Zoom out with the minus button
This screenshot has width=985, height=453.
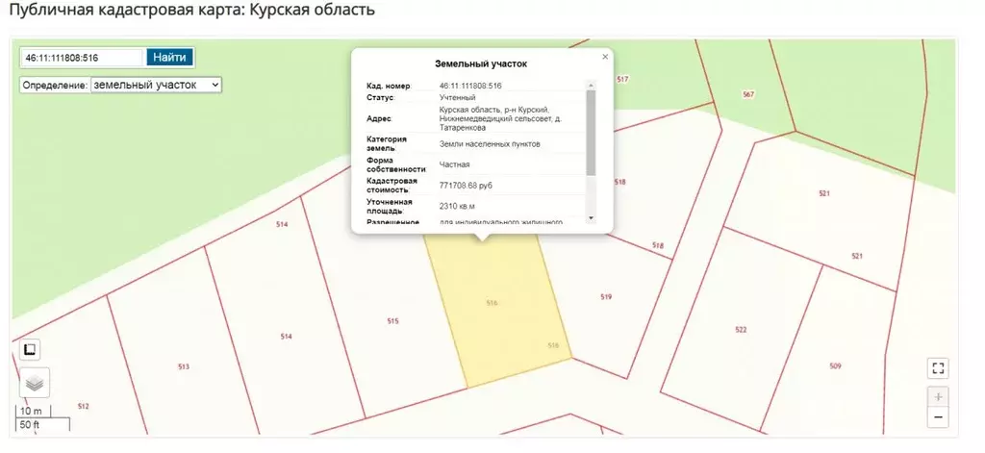click(939, 417)
